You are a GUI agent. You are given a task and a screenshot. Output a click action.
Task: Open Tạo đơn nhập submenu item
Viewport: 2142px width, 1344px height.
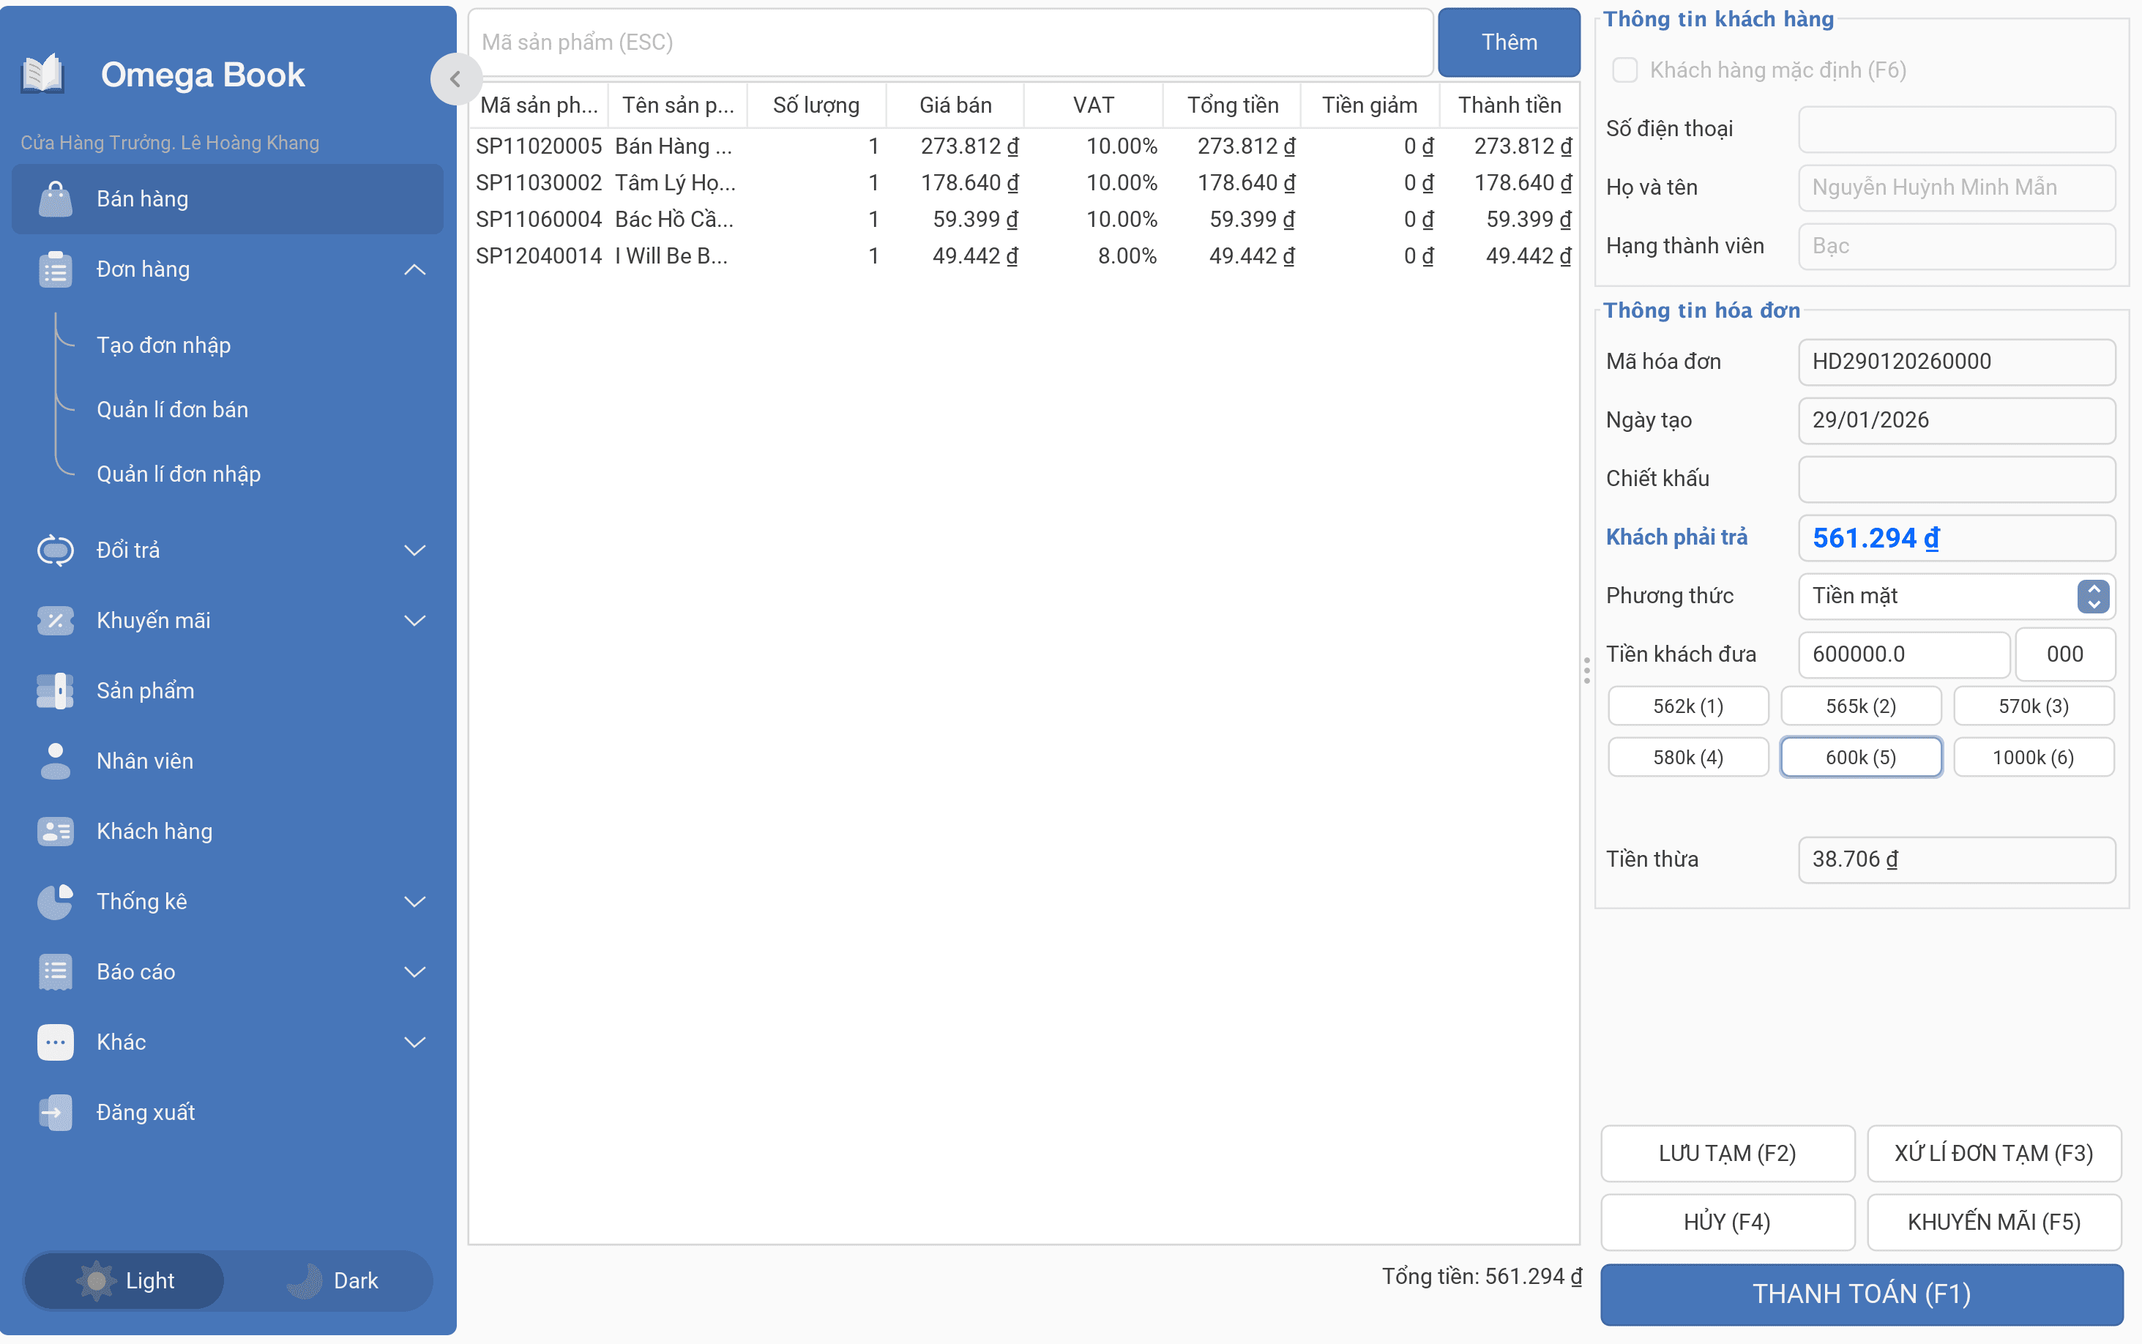(x=163, y=345)
